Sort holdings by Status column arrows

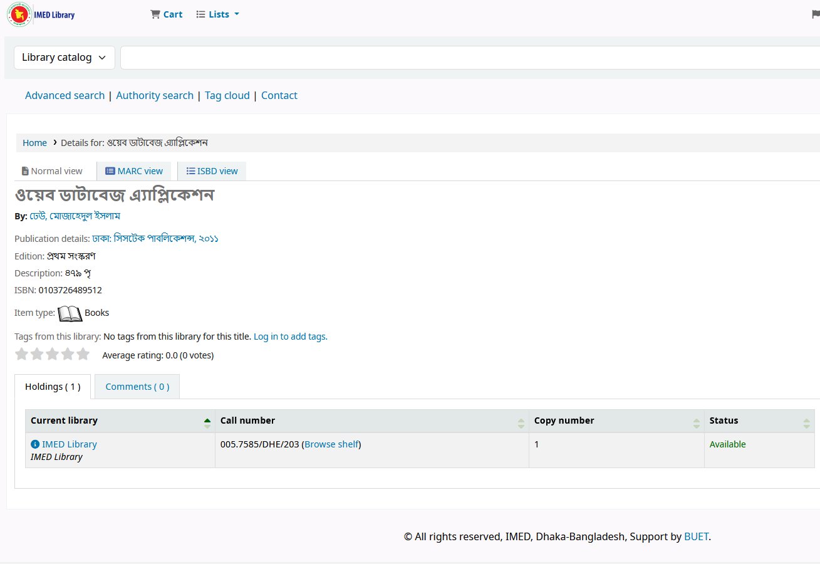(806, 424)
